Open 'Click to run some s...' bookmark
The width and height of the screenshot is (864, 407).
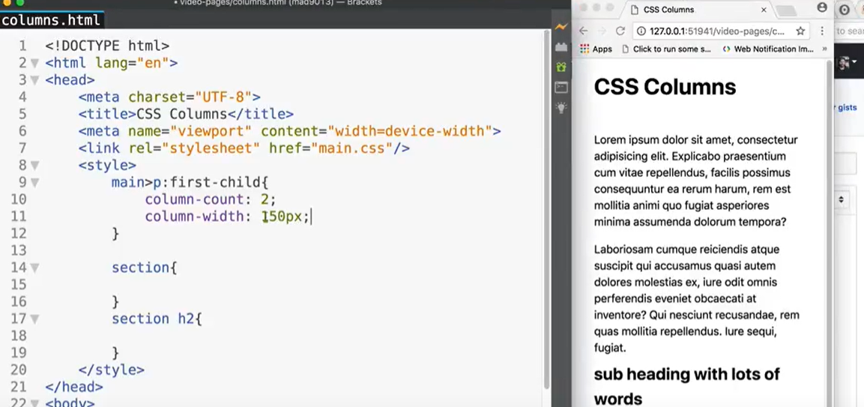pyautogui.click(x=666, y=49)
